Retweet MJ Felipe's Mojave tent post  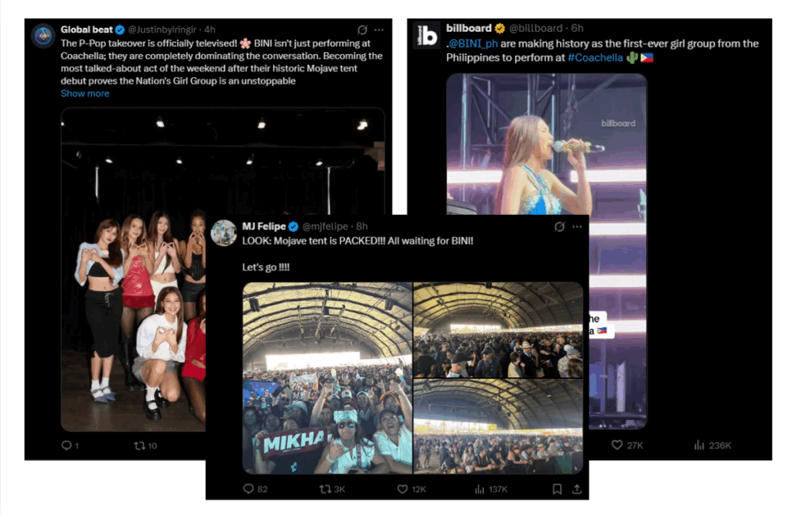coord(326,489)
